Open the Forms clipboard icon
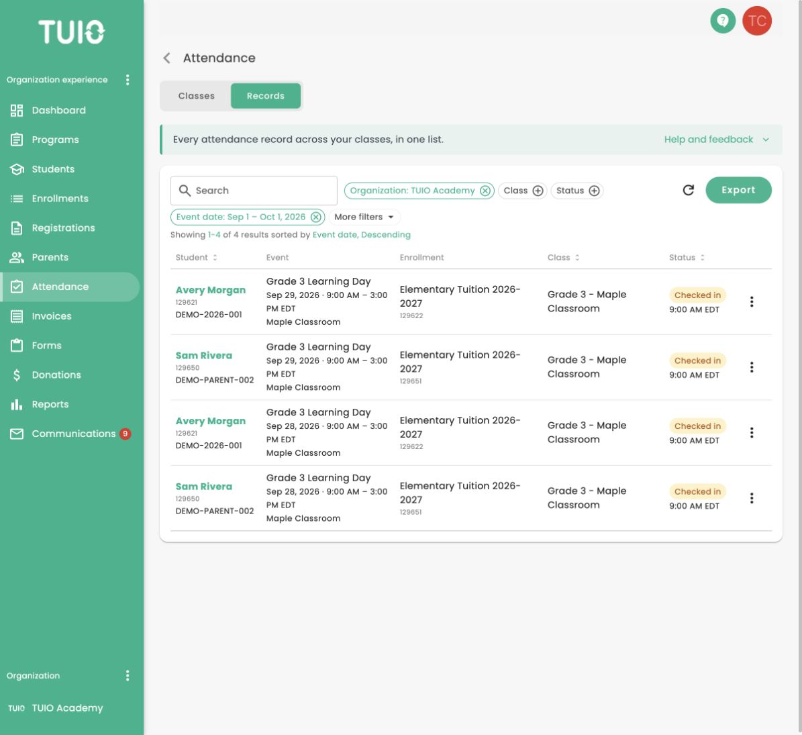 (17, 346)
